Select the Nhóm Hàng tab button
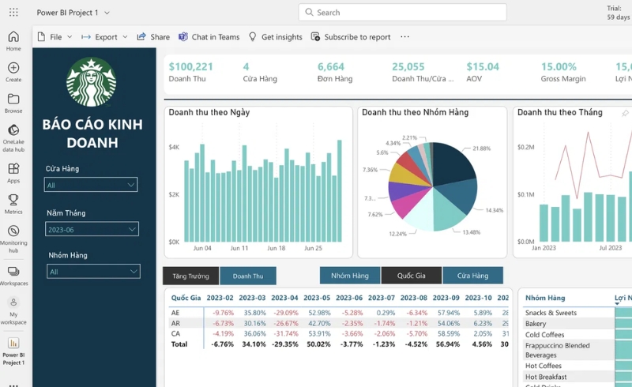The height and width of the screenshot is (387, 632). (x=350, y=276)
